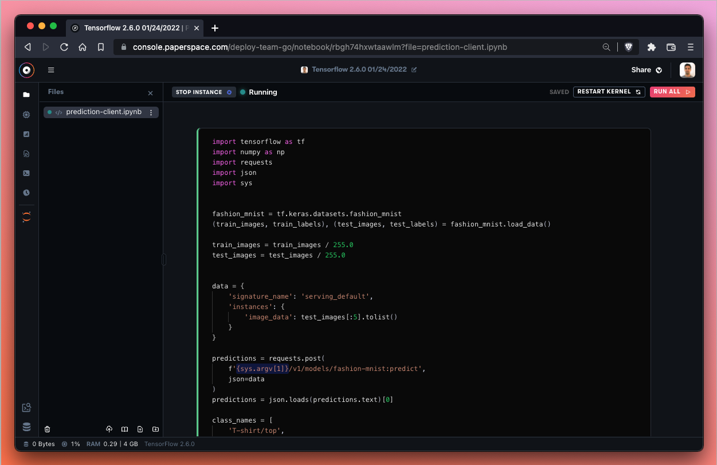Open the metrics bar chart sidebar icon
The width and height of the screenshot is (717, 465).
pyautogui.click(x=26, y=134)
